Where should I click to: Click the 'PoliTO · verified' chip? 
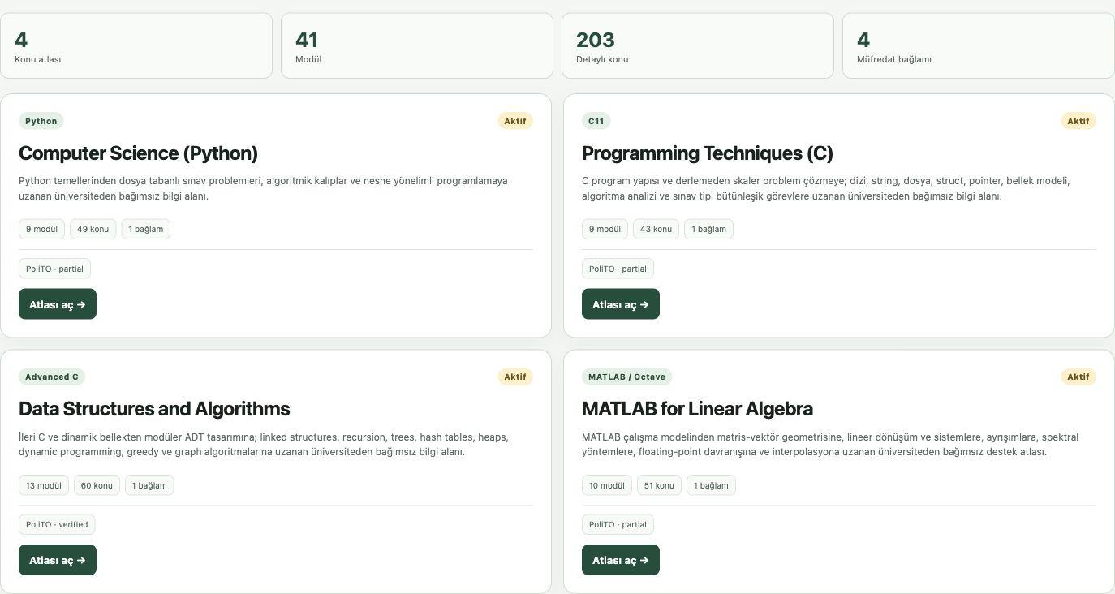click(x=57, y=524)
